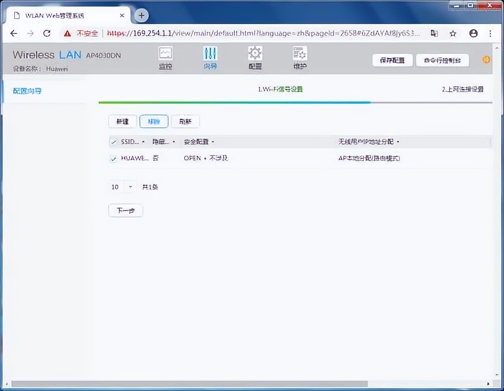504x391 pixels.
Task: Switch to the 2.上网连接设置 step
Action: pos(463,89)
